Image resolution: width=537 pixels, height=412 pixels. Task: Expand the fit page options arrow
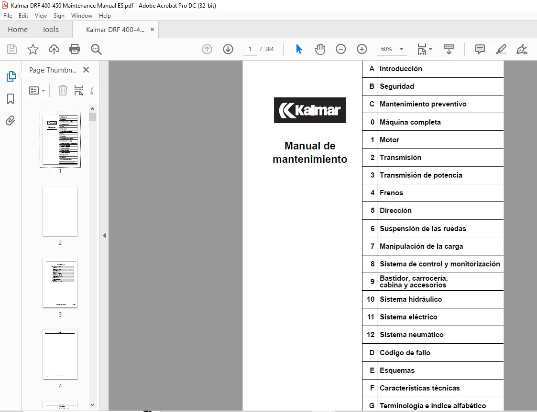tap(431, 49)
